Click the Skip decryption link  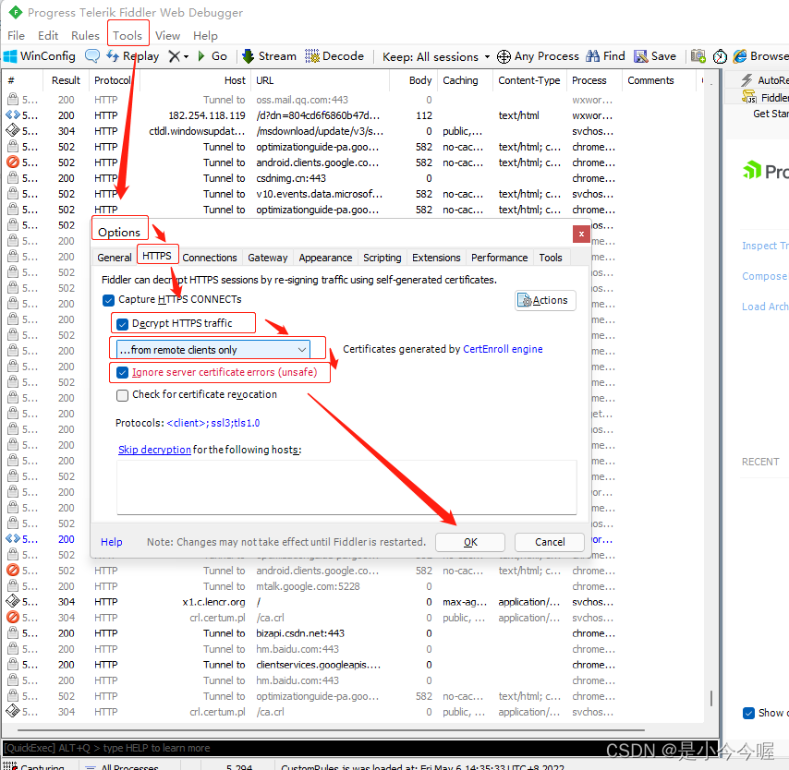pos(154,450)
